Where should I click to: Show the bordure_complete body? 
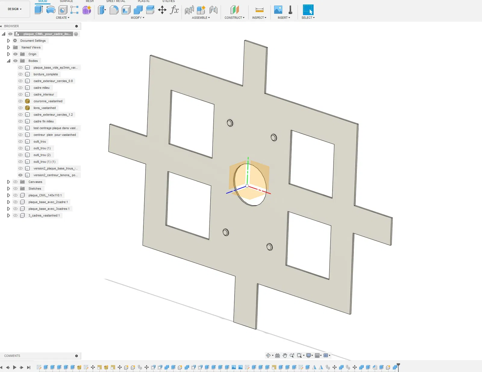click(20, 74)
